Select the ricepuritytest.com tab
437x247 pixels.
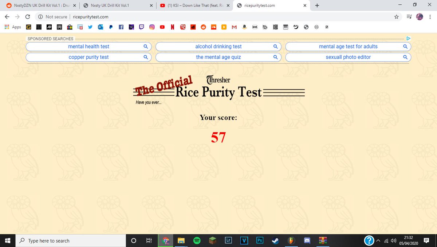(271, 5)
